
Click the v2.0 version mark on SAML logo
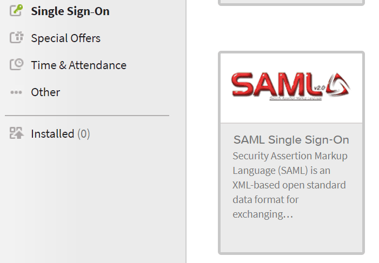pyautogui.click(x=320, y=88)
